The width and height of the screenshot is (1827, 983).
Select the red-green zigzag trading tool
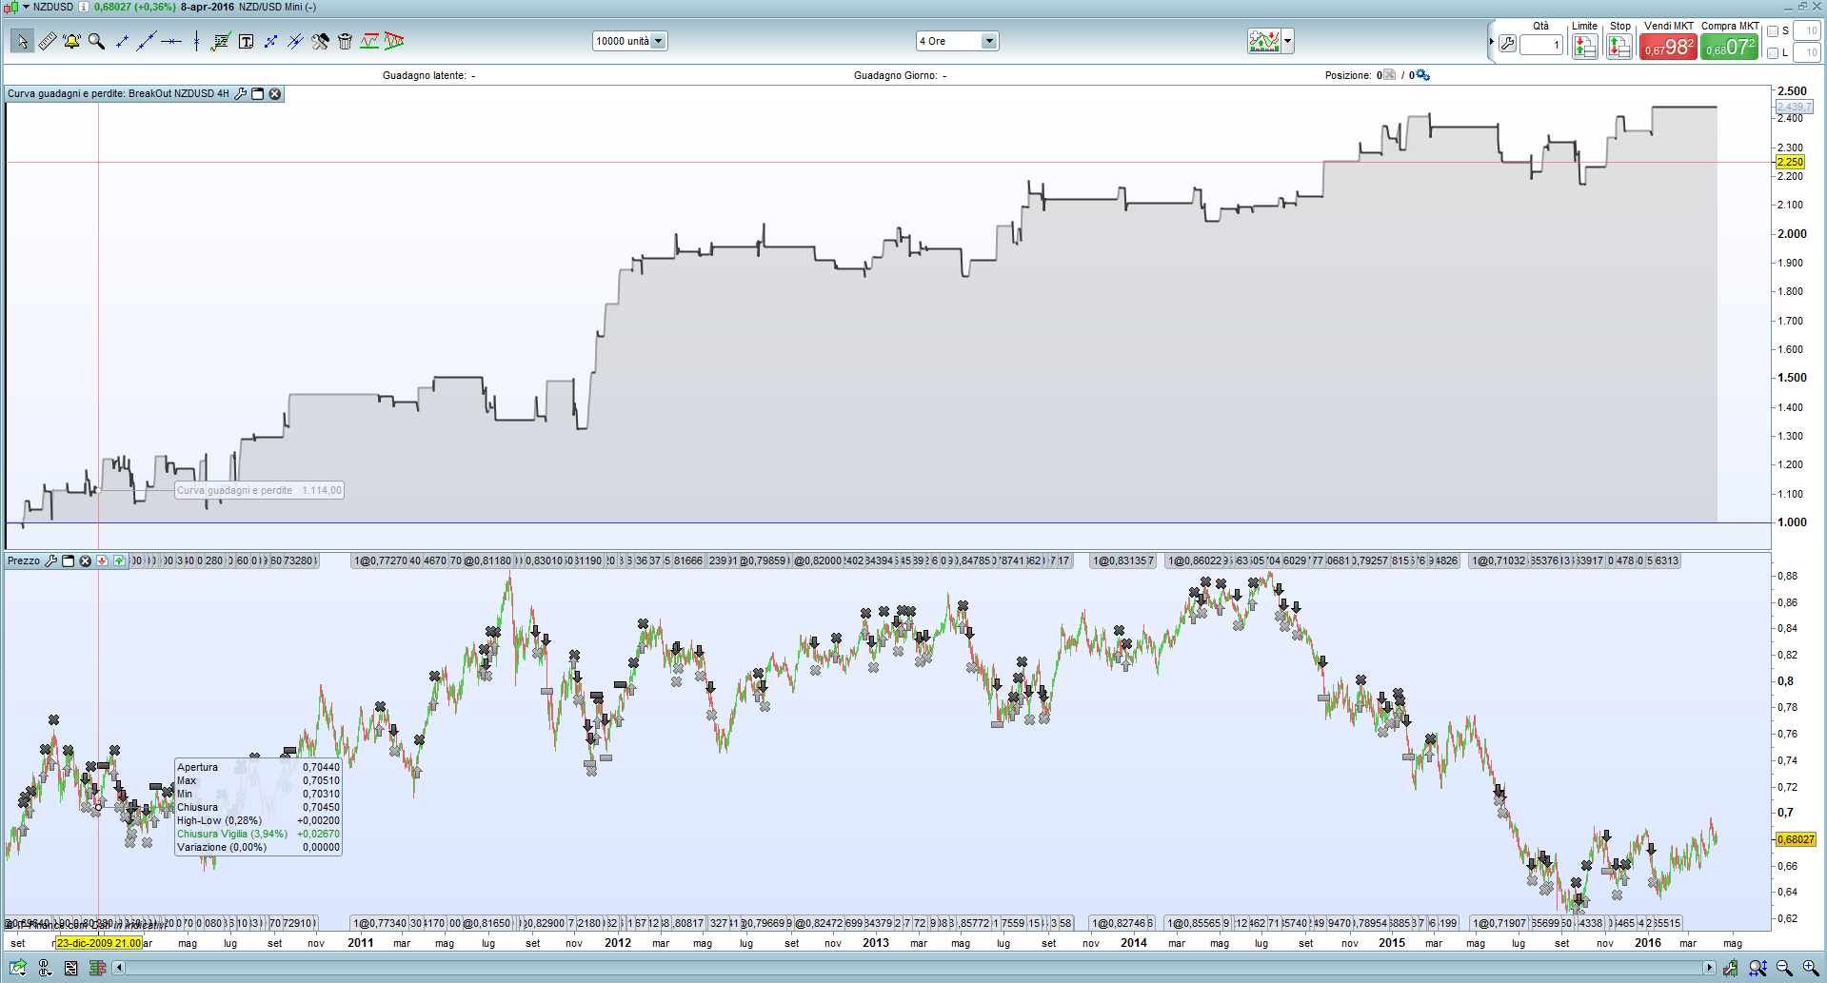(369, 41)
